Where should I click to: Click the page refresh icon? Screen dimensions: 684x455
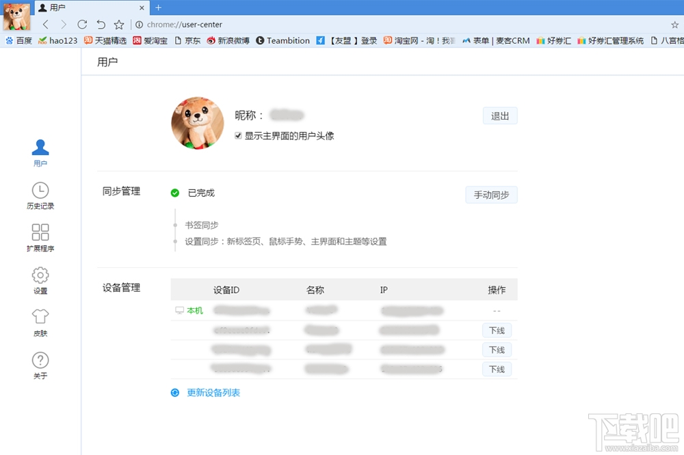click(x=82, y=24)
